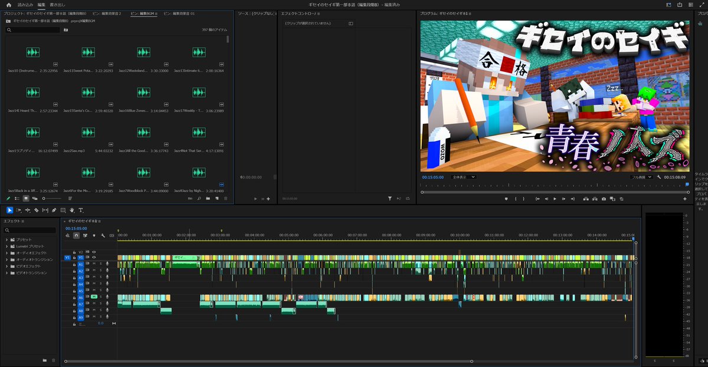The width and height of the screenshot is (708, 367).
Task: Expand the ビデオエフェクト folder
Action: point(7,266)
